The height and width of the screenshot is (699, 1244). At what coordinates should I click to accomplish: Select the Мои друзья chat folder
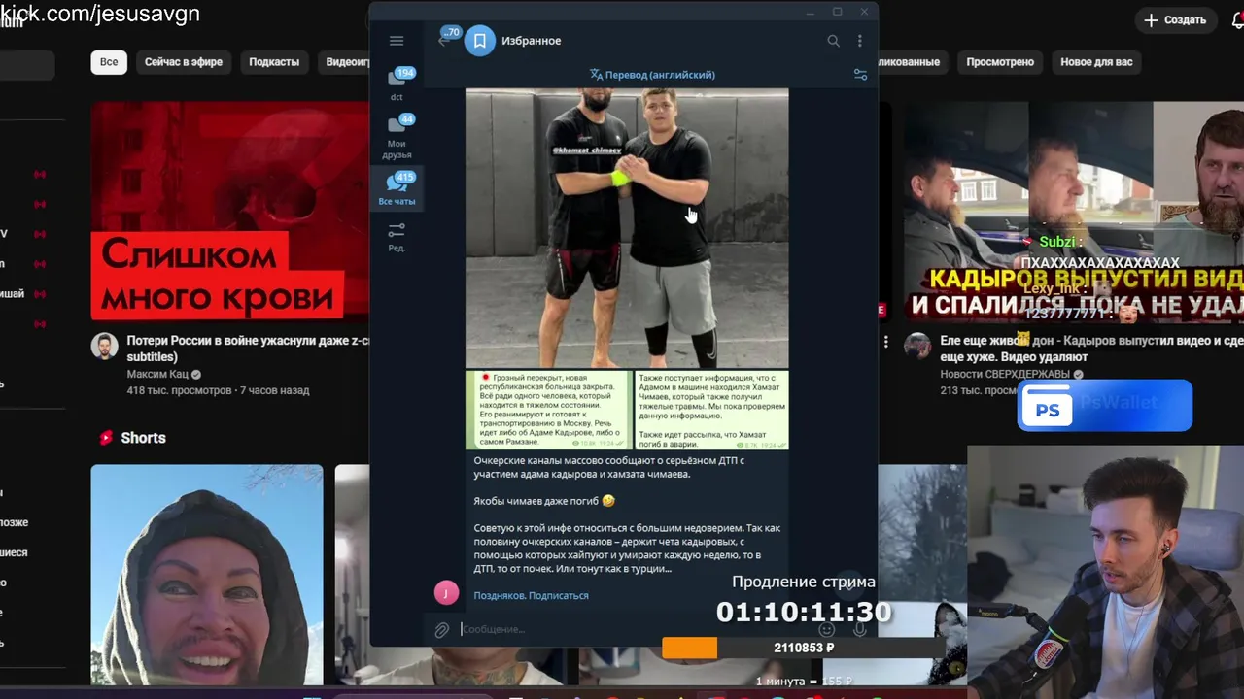[397, 137]
